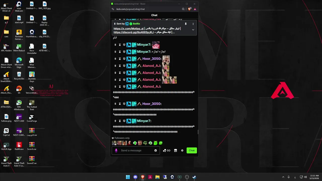Screen dimensions: 322x181
Task: Expand the pinned message chevron
Action: (x=193, y=30)
